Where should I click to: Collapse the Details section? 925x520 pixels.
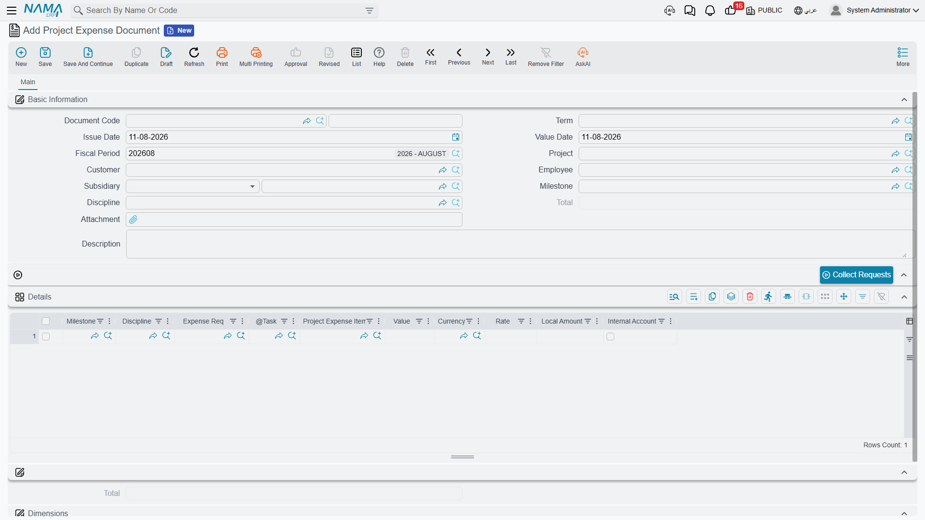click(x=904, y=297)
